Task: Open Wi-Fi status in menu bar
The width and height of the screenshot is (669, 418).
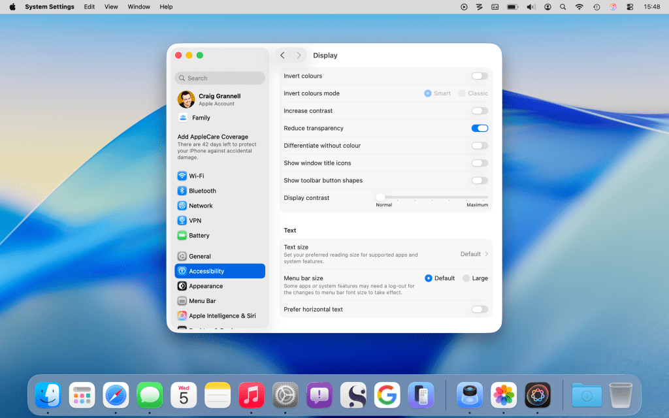Action: [x=579, y=7]
